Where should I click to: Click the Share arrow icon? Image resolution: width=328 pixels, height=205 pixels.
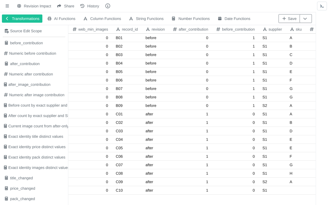59,6
